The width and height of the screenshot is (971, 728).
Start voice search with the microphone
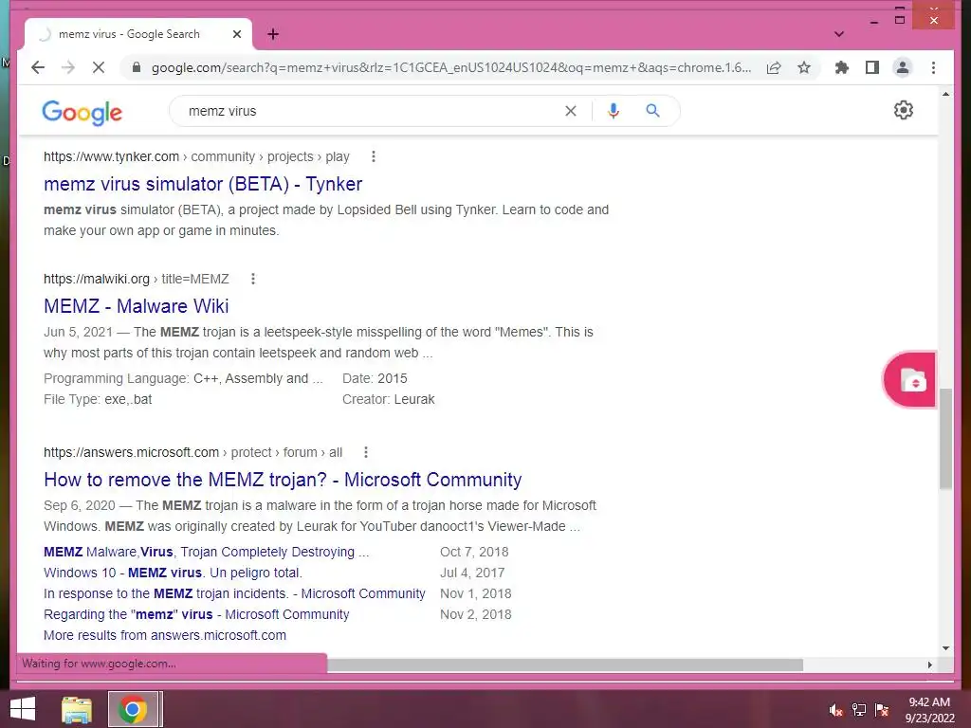coord(614,111)
